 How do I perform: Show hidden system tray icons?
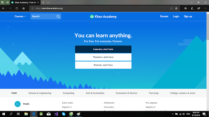[173, 114]
